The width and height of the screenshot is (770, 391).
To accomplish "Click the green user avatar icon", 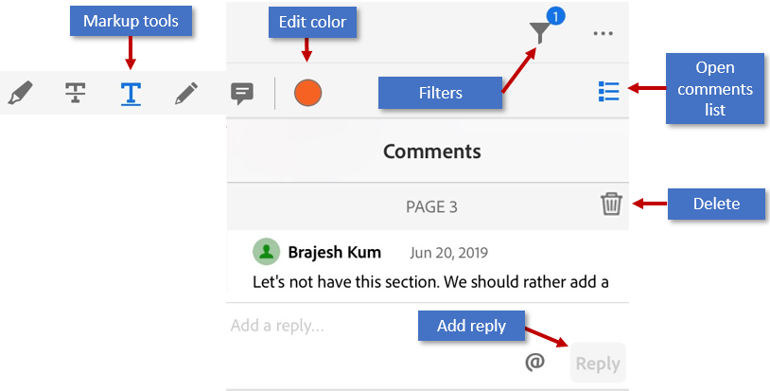I will click(267, 252).
